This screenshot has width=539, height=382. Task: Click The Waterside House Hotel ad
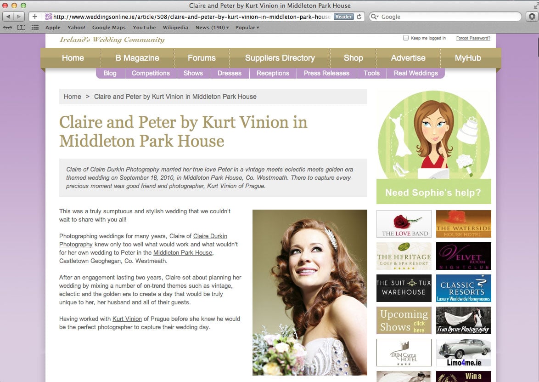[463, 224]
